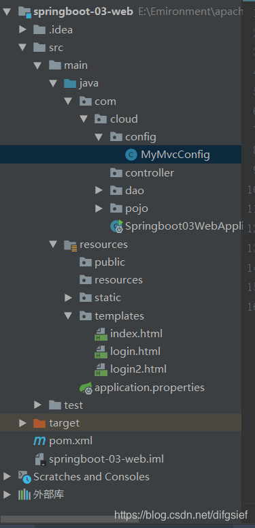Expand the pojo package arrow
The image size is (255, 528).
coord(99,208)
